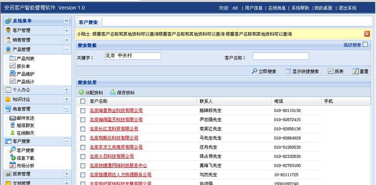Screen dimensions: 376x185
Task: Click the 消息管理 chat icon
Action: pyautogui.click(x=8, y=109)
